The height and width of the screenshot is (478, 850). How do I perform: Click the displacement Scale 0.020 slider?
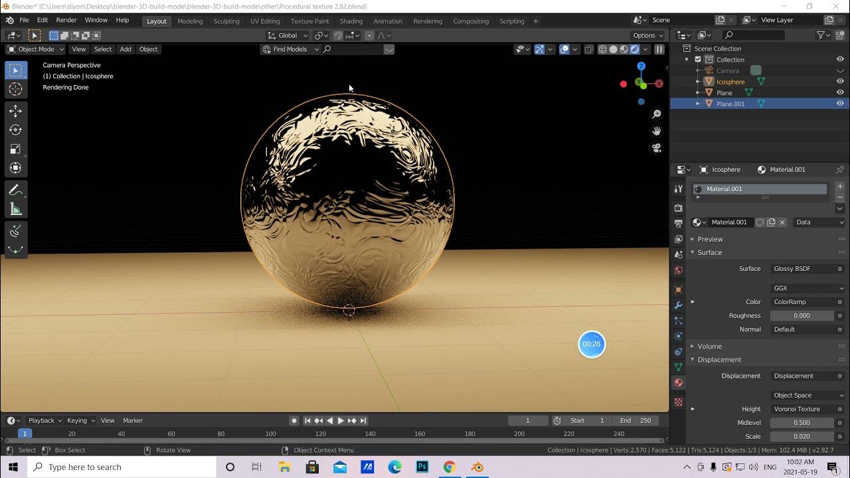pos(802,437)
